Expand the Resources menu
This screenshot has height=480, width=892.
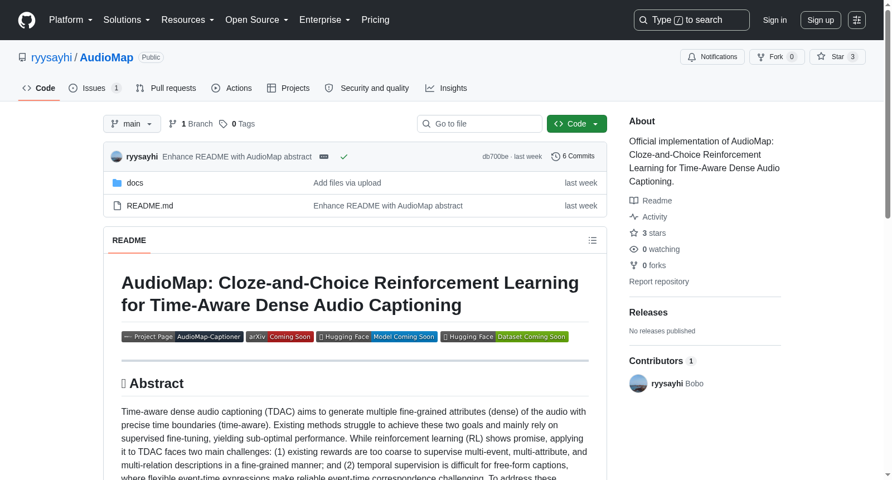(x=188, y=20)
